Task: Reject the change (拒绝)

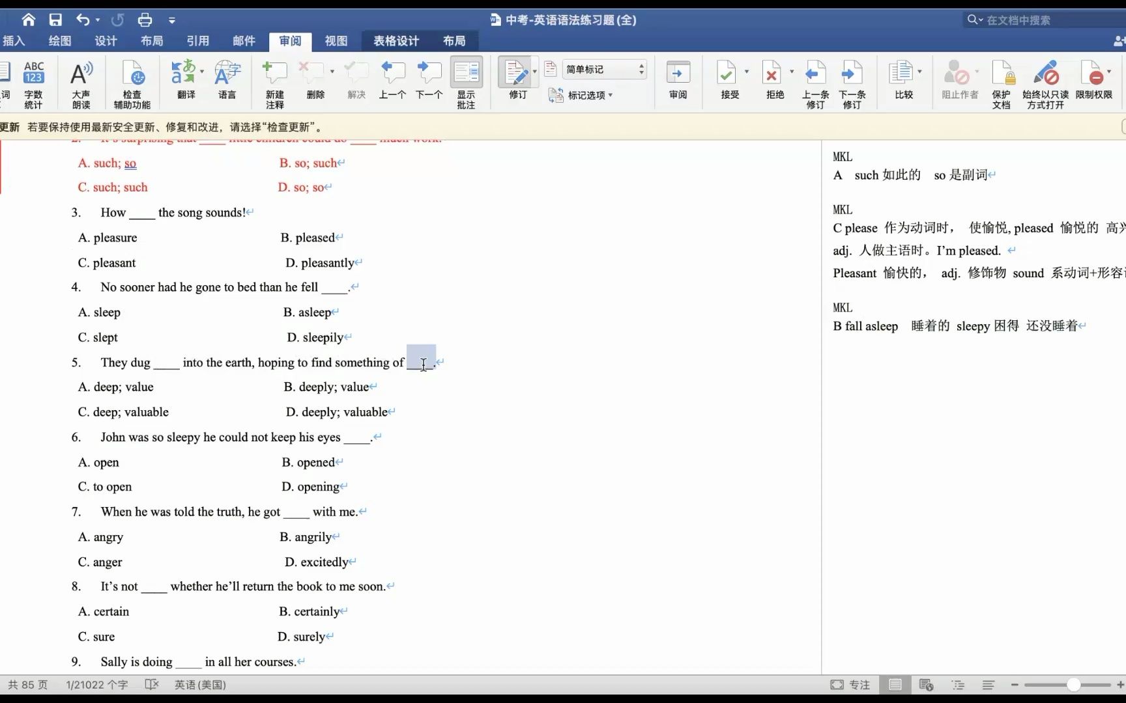Action: [774, 79]
